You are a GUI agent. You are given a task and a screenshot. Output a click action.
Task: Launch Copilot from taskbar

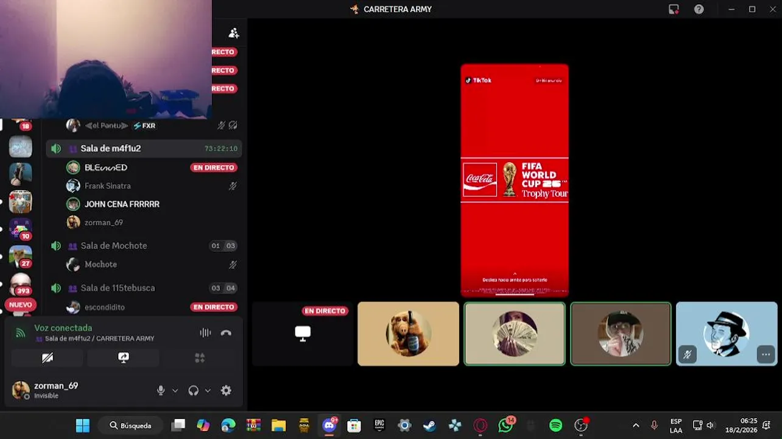203,426
